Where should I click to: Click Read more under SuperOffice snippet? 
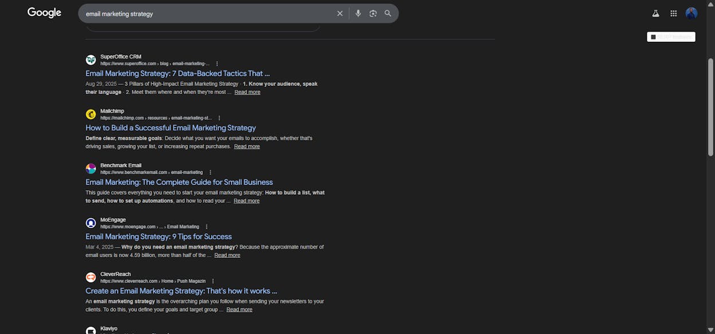pos(247,92)
